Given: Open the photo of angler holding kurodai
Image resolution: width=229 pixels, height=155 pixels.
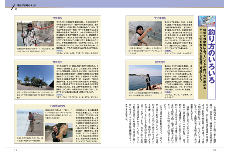Looking at the screenshot, I should 35,34.
